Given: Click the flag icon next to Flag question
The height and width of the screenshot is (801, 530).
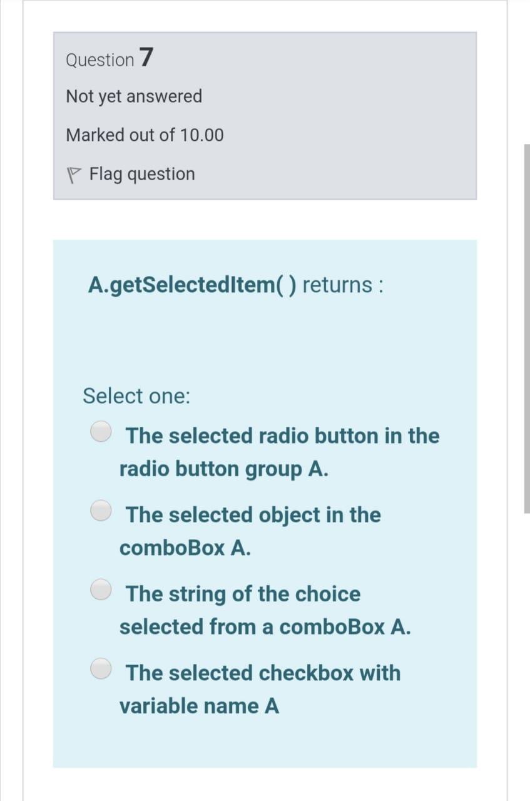Looking at the screenshot, I should tap(74, 173).
